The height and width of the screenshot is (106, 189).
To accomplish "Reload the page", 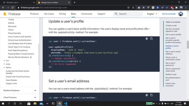I will (x=12, y=8).
